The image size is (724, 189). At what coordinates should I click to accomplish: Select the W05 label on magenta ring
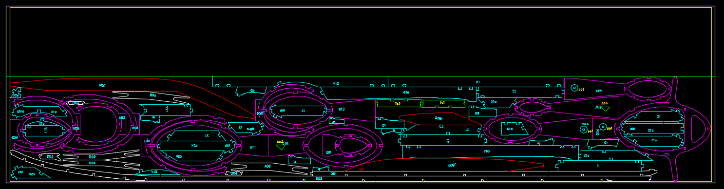coord(76,129)
